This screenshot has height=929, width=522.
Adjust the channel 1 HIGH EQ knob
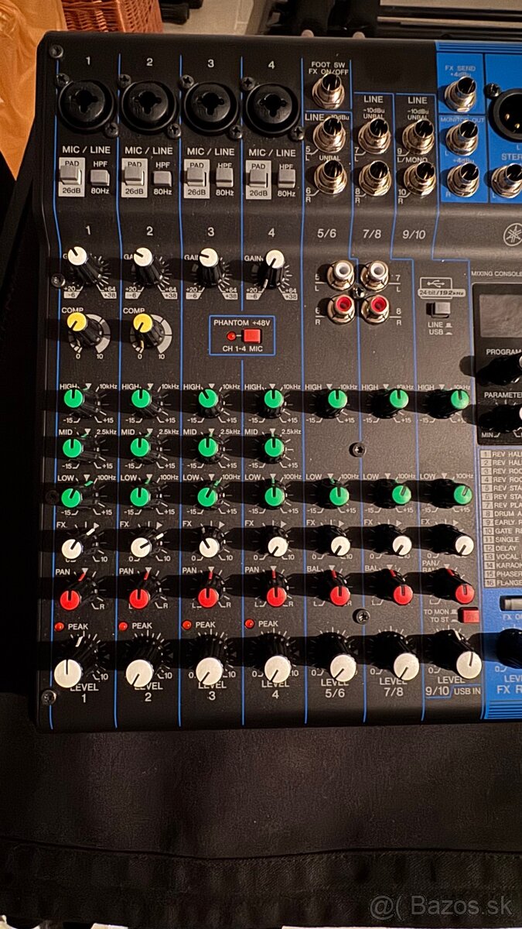[73, 399]
